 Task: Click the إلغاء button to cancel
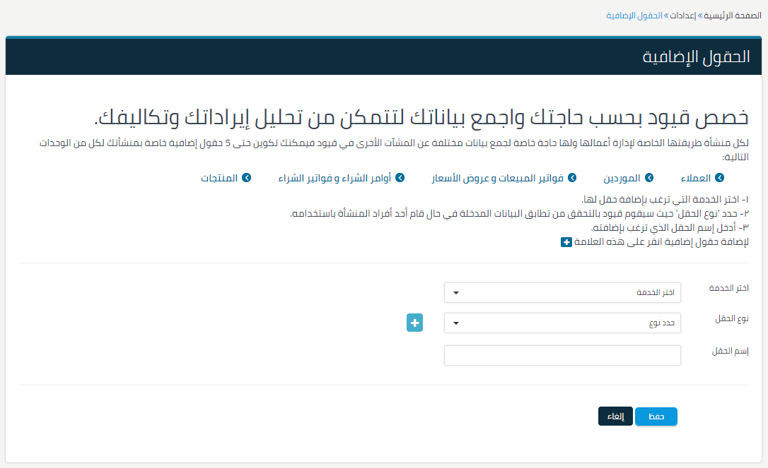click(x=615, y=416)
